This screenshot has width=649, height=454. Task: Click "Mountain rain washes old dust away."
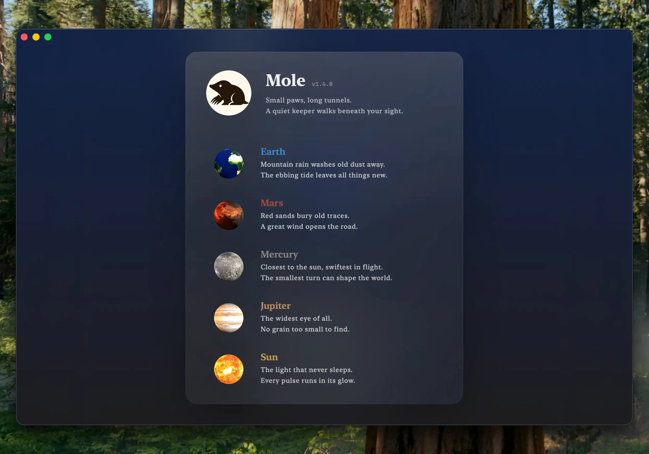(x=322, y=164)
